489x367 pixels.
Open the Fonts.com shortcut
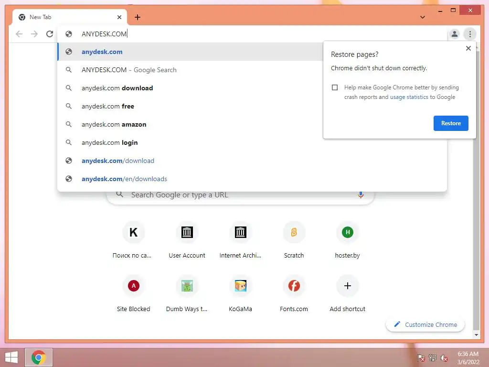coord(294,294)
